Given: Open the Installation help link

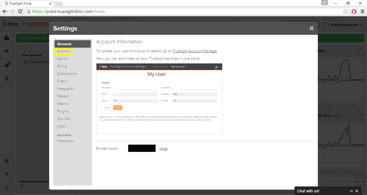Looking at the screenshot, I should [66, 141].
